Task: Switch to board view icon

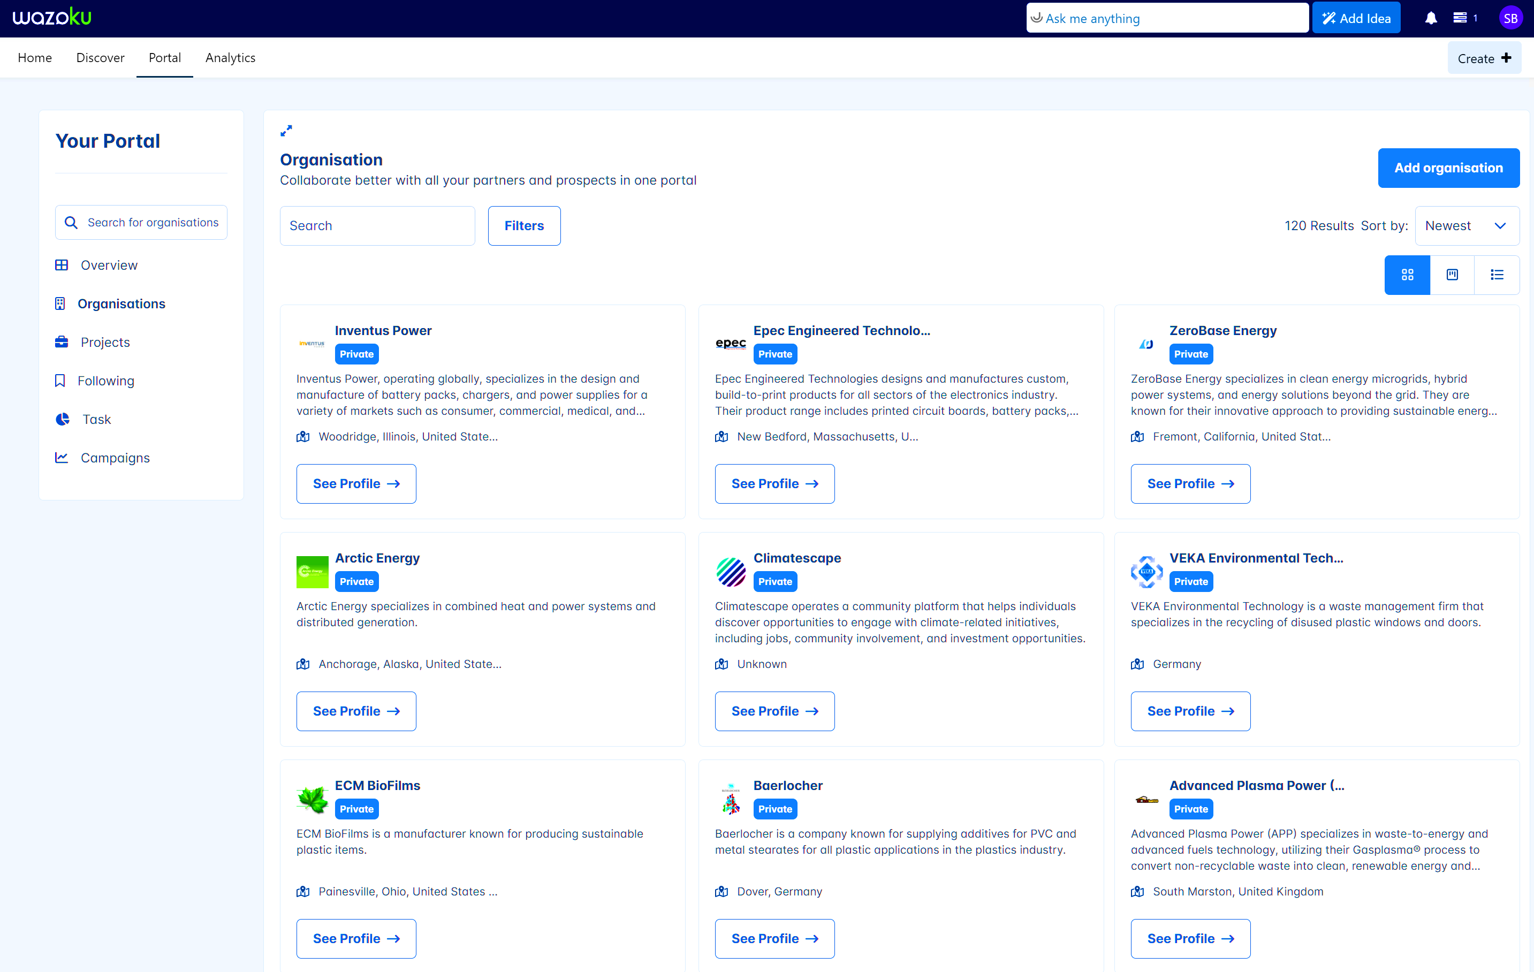Action: pos(1452,275)
